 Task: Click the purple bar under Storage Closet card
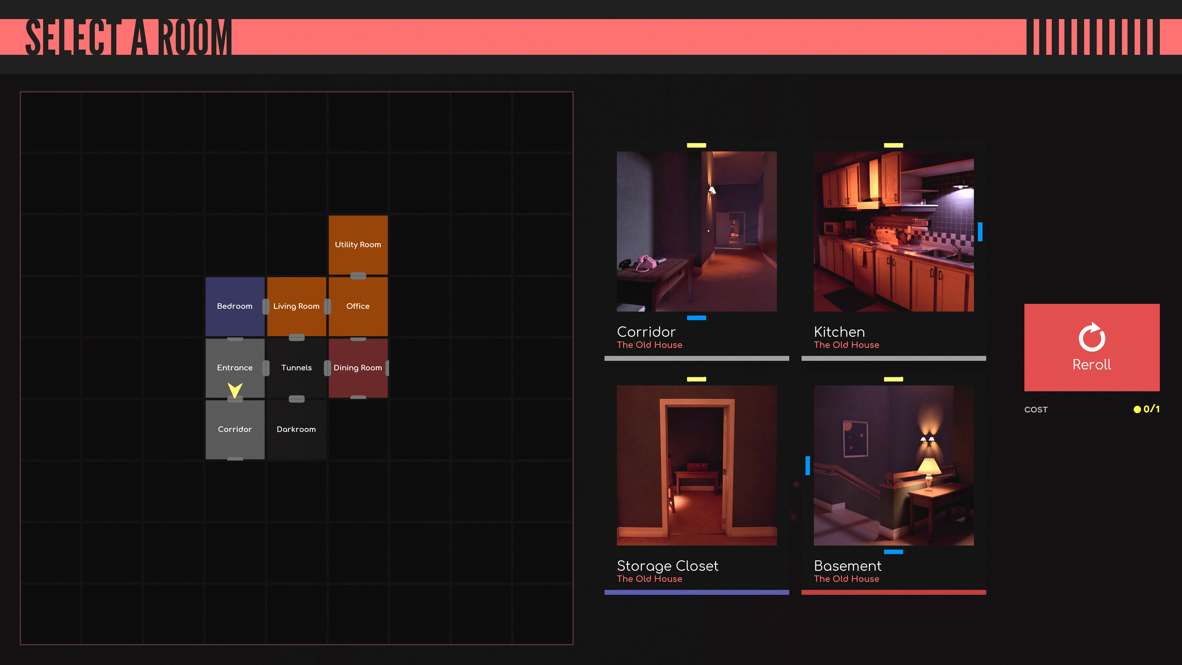point(697,592)
